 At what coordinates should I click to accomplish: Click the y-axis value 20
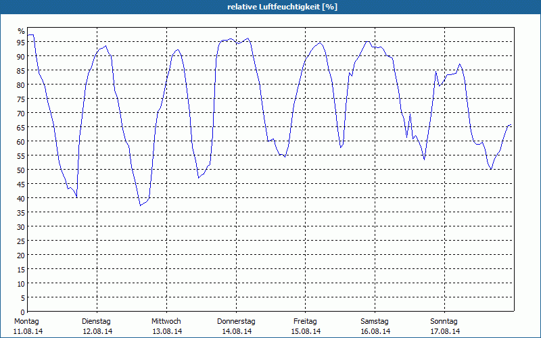point(21,255)
